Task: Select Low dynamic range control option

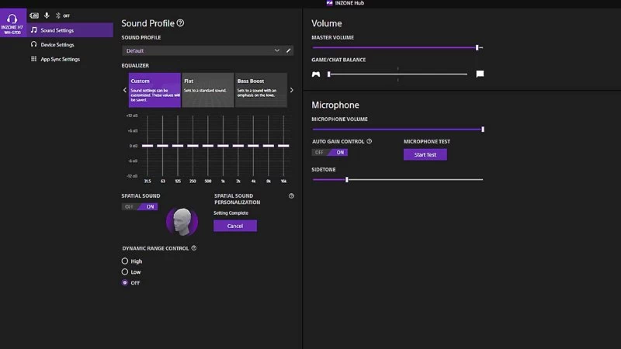Action: pyautogui.click(x=125, y=272)
